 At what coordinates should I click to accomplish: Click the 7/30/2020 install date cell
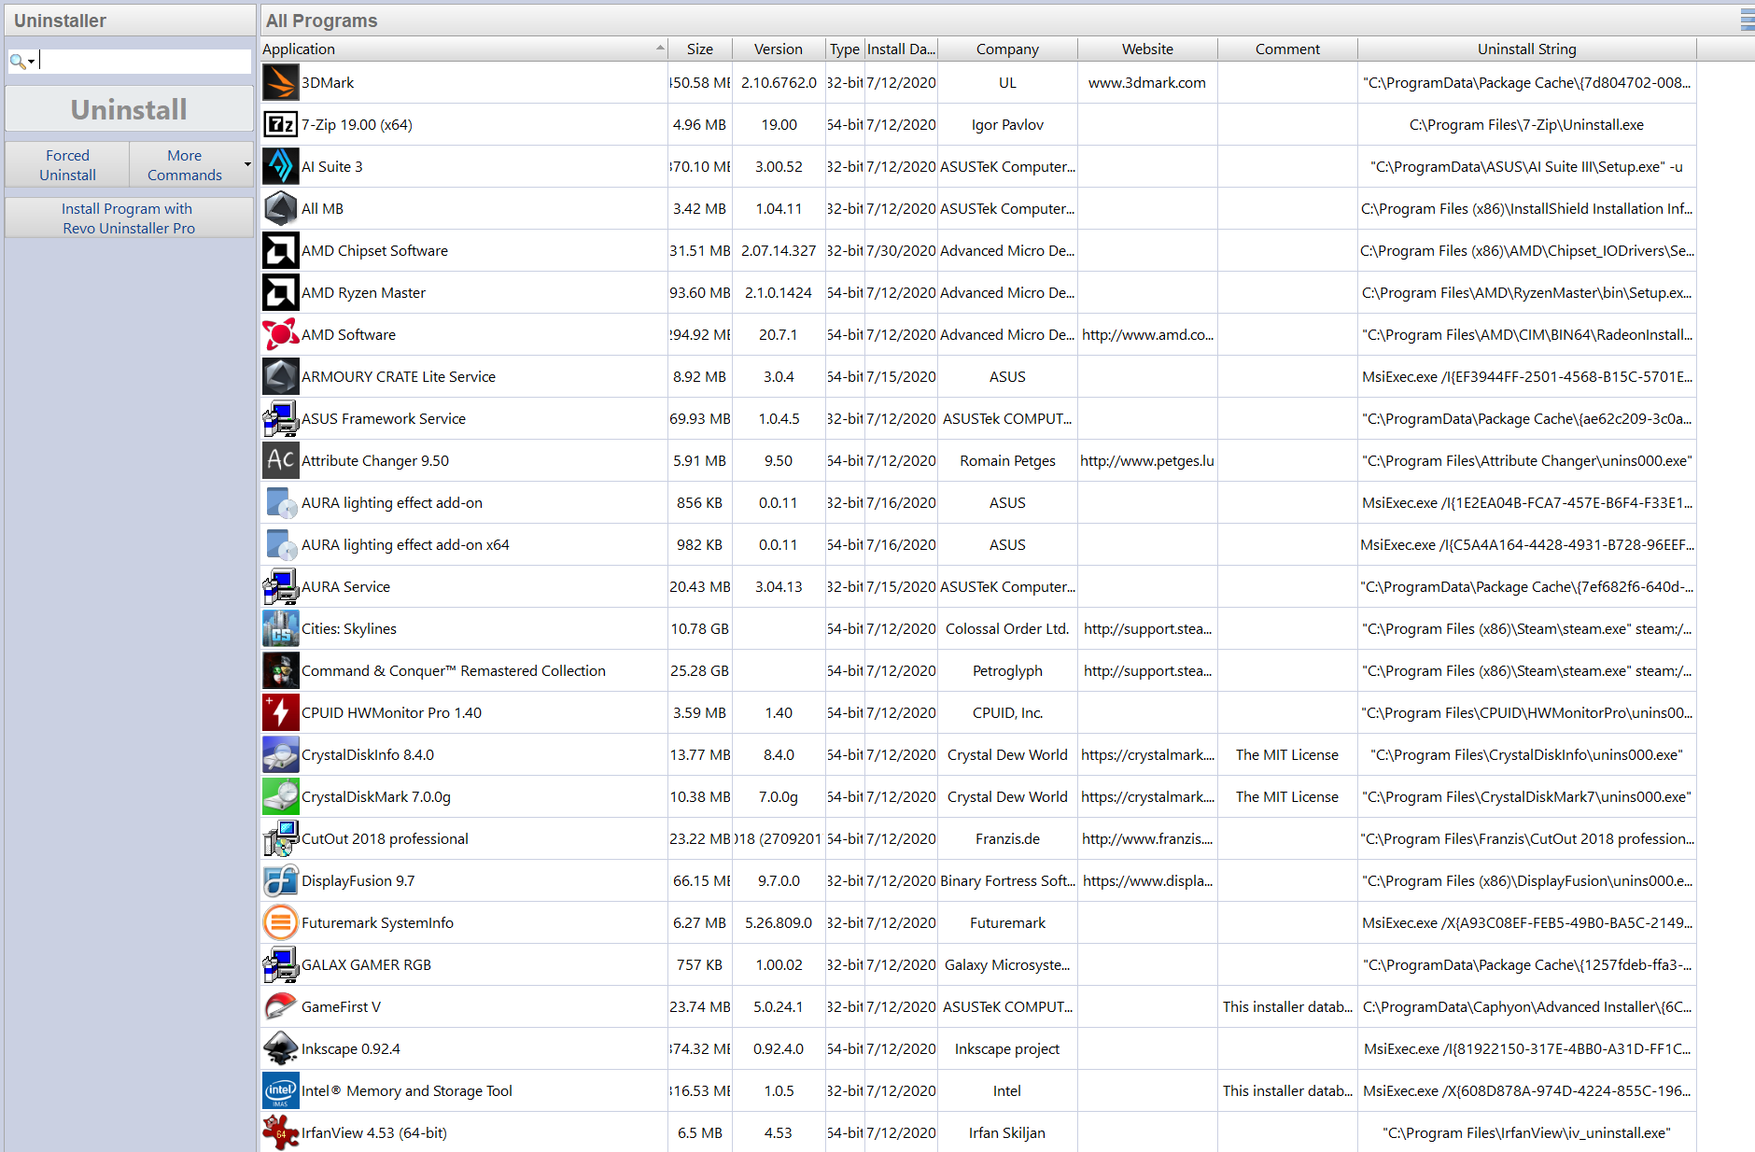click(901, 250)
